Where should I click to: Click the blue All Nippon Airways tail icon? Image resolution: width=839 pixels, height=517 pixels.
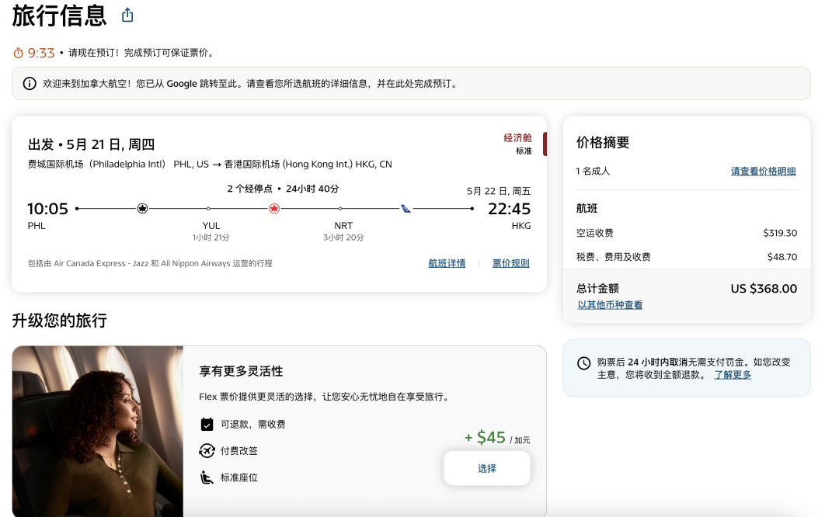pyautogui.click(x=406, y=209)
